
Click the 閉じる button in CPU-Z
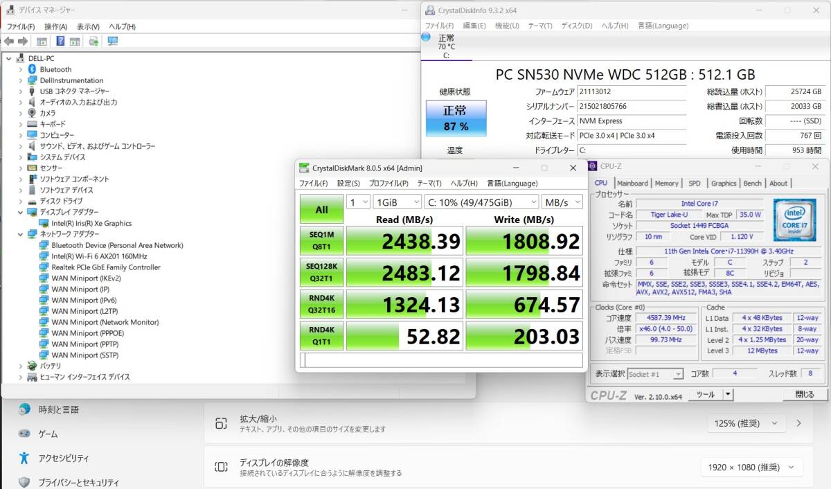coord(805,394)
